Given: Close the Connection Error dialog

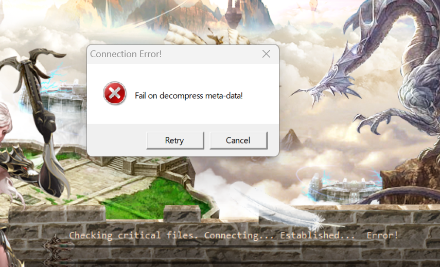Looking at the screenshot, I should [x=266, y=54].
